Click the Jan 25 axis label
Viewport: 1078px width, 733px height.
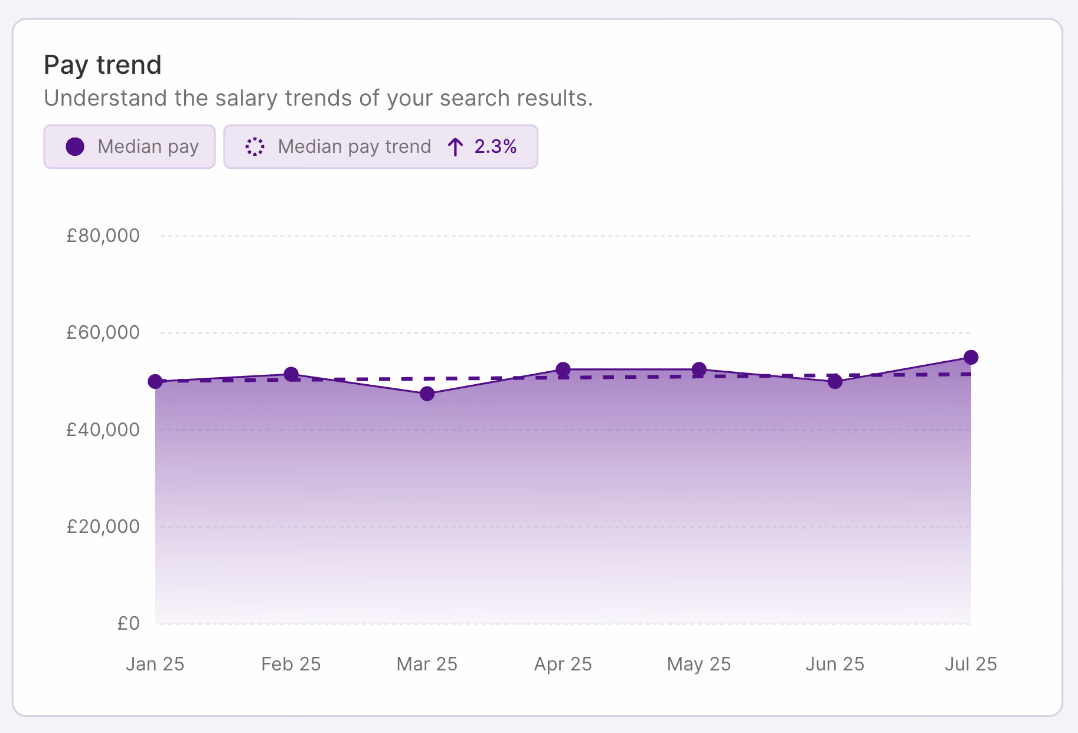(x=155, y=664)
